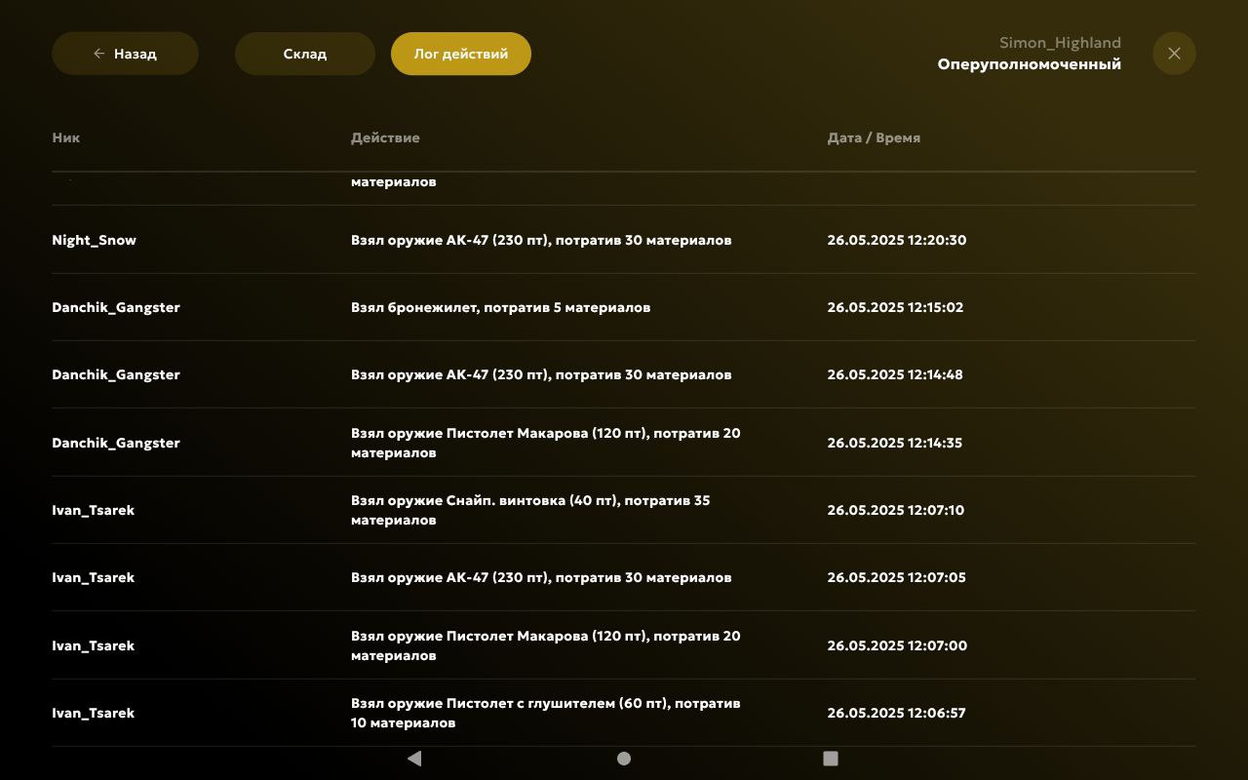Click Night_Snow's АК-47 action text
This screenshot has width=1248, height=780.
point(541,240)
